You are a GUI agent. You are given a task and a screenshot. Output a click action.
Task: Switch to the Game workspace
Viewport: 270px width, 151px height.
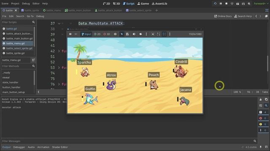pos(143,3)
